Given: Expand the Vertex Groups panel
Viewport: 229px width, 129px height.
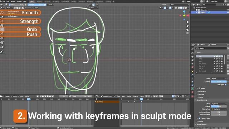Looking at the screenshot, I should (201, 124).
